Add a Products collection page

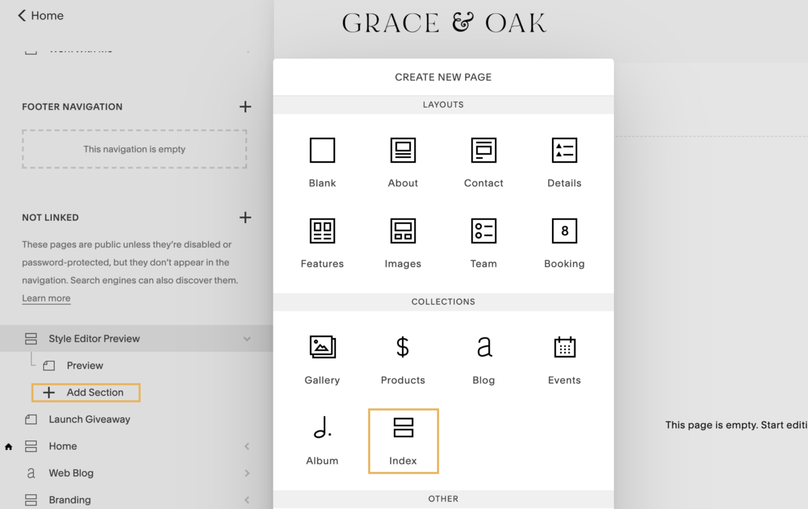403,348
